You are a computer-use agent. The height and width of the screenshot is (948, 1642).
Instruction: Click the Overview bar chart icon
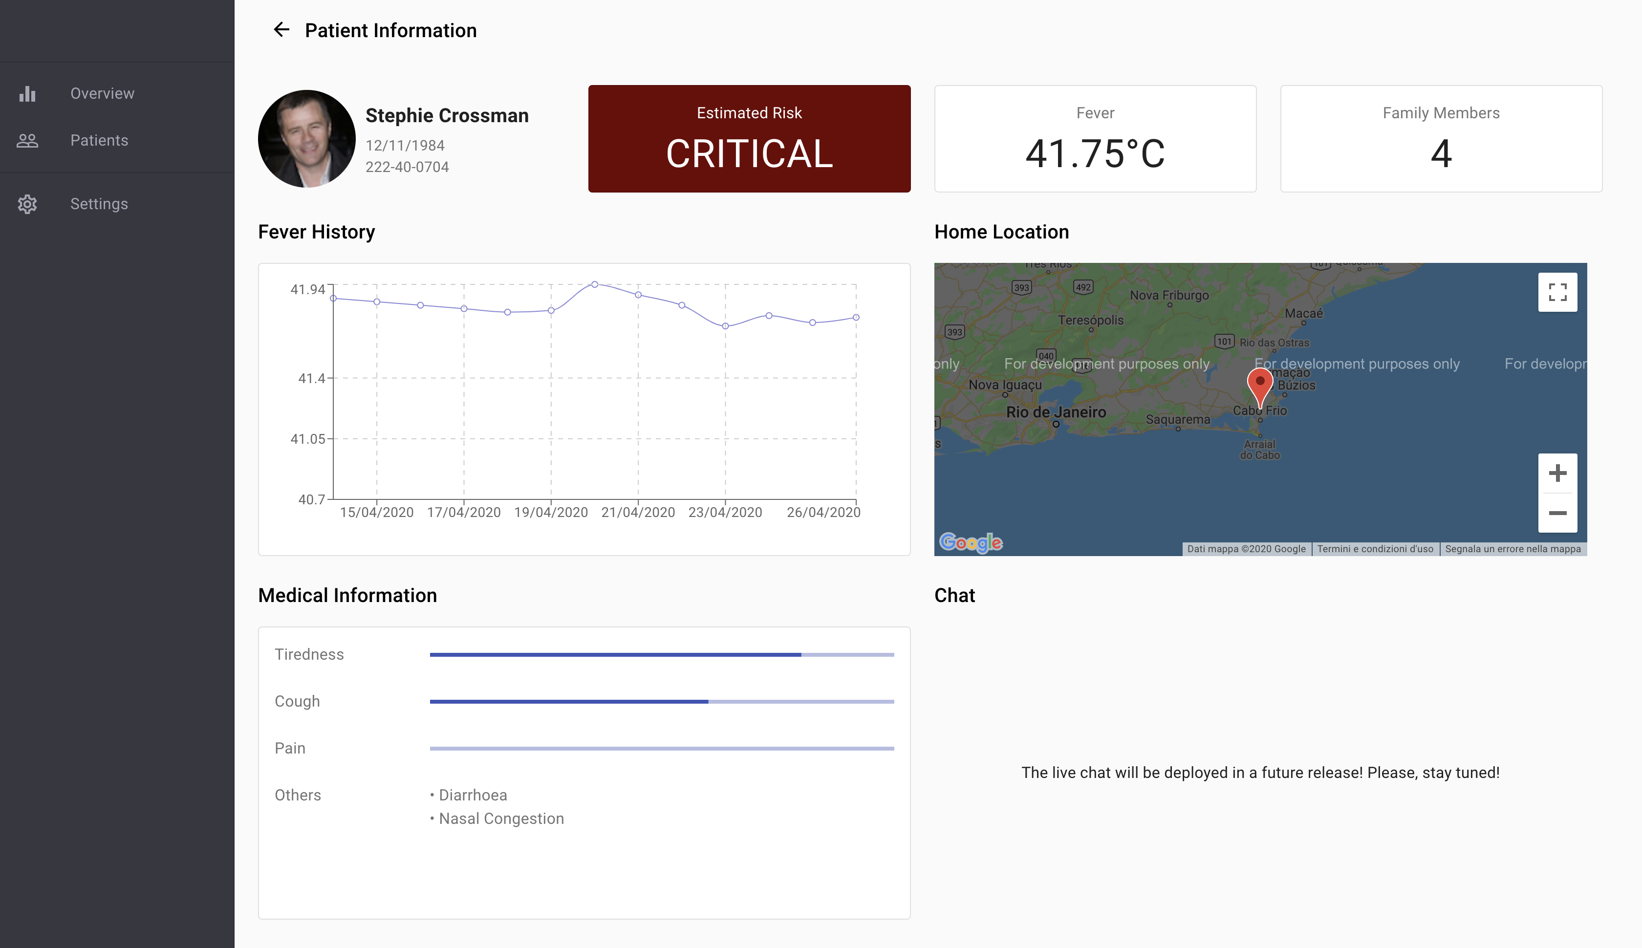tap(27, 94)
